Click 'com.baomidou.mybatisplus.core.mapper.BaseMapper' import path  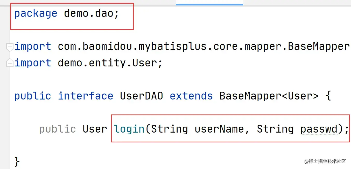pos(204,47)
